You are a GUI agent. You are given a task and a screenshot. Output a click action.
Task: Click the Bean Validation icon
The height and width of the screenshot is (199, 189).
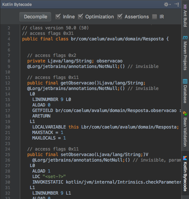click(185, 113)
